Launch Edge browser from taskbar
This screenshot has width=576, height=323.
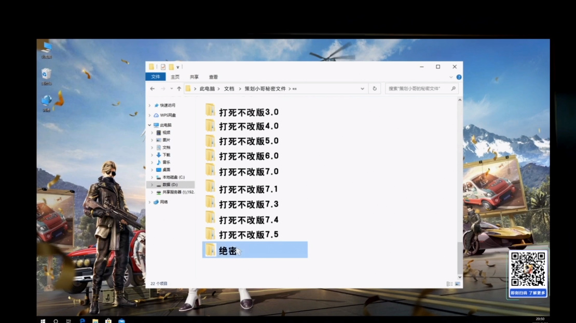click(83, 321)
